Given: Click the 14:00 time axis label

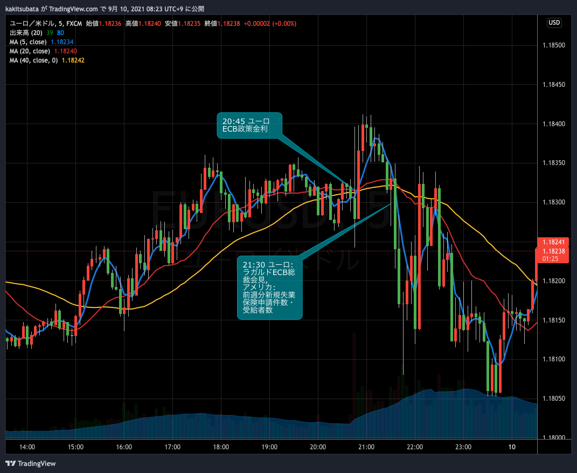Looking at the screenshot, I should click(x=27, y=447).
